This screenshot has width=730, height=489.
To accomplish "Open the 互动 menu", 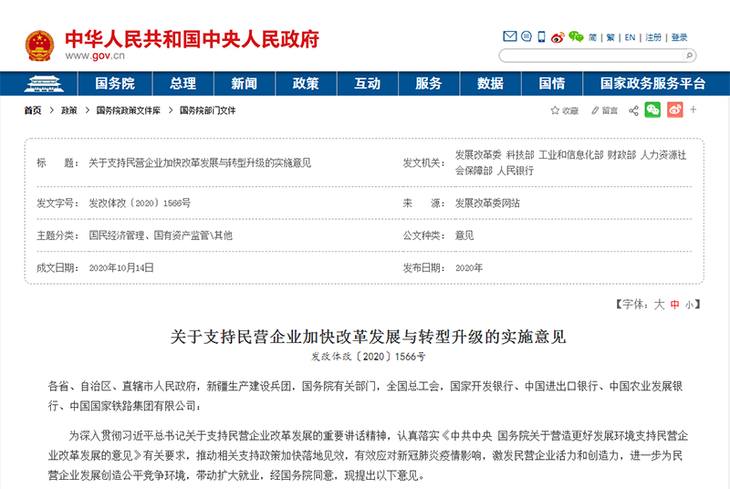I will click(x=368, y=84).
